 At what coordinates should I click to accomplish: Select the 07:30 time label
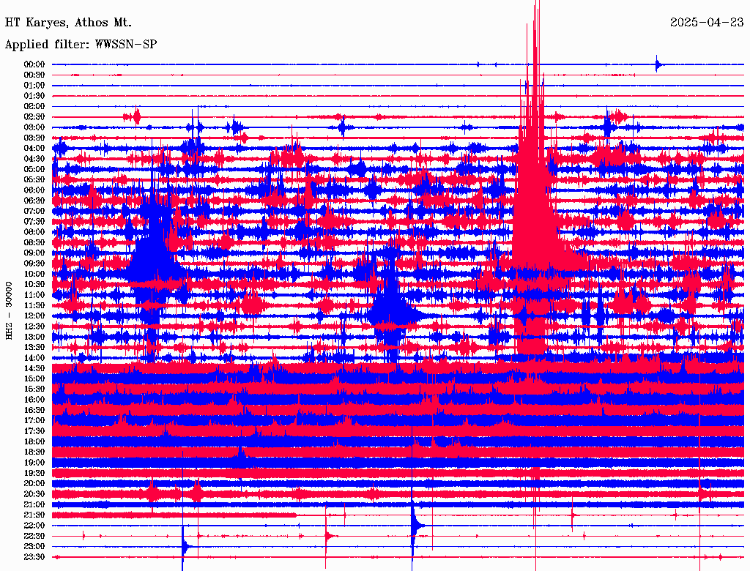click(34, 221)
